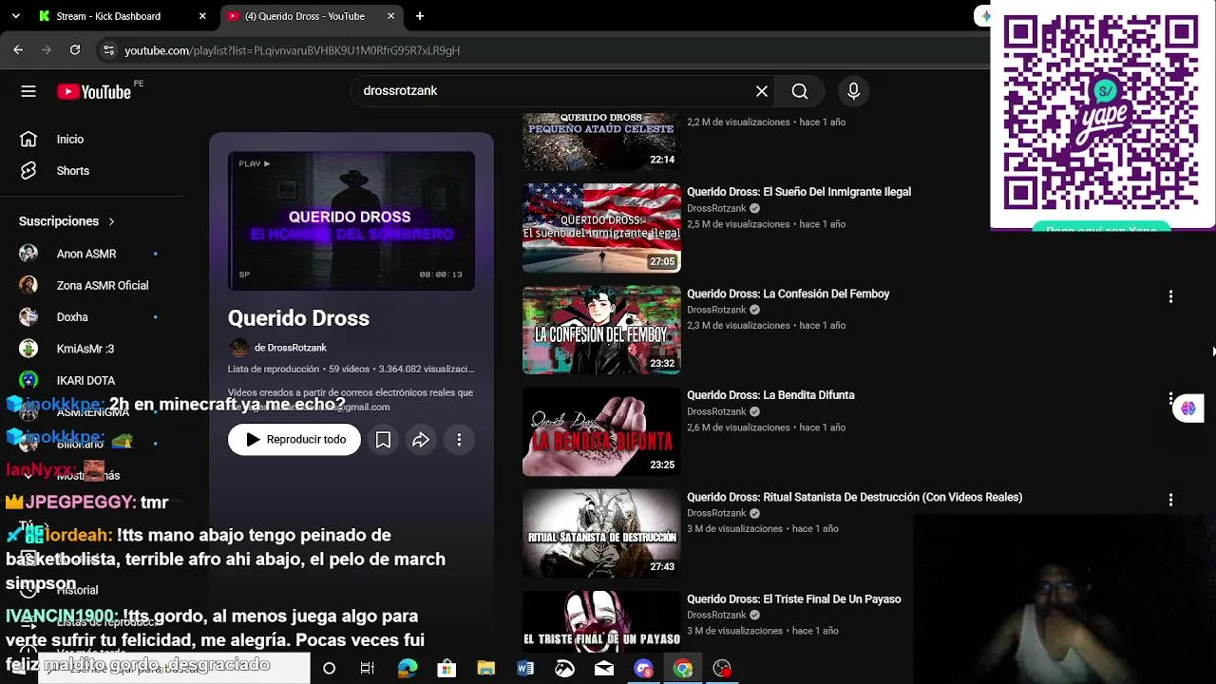The image size is (1216, 684).
Task: Open video title El Triste Final De Un Payaso
Action: tap(794, 599)
